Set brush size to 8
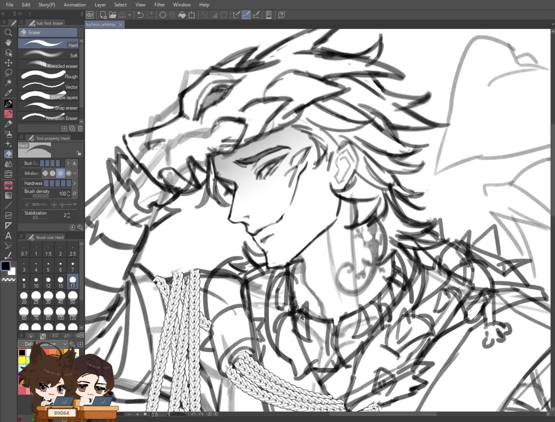Screen dimensions: 555x422 click(x=25, y=282)
